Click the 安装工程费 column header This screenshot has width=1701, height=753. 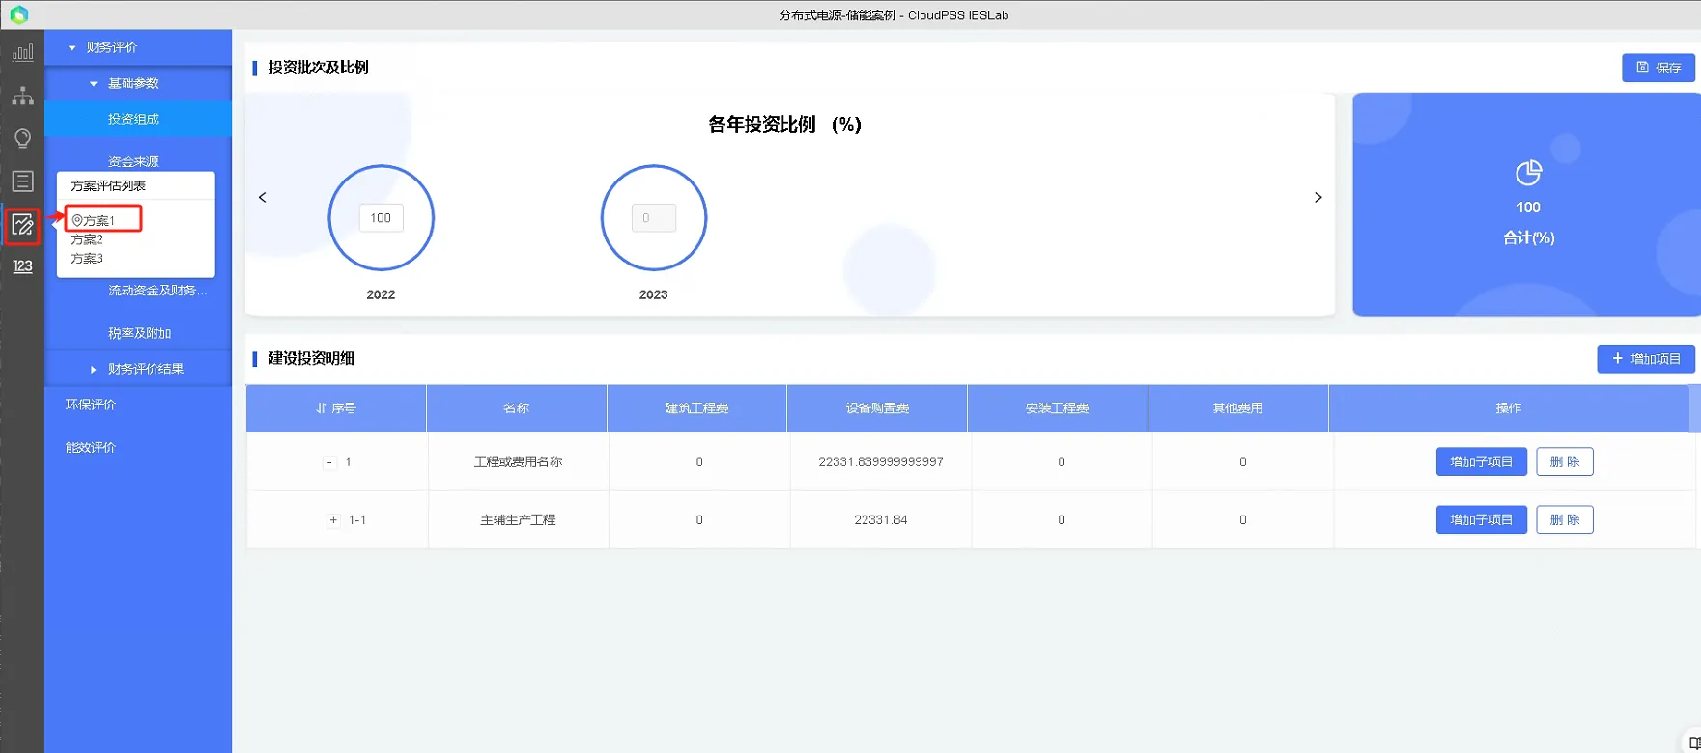pos(1057,408)
